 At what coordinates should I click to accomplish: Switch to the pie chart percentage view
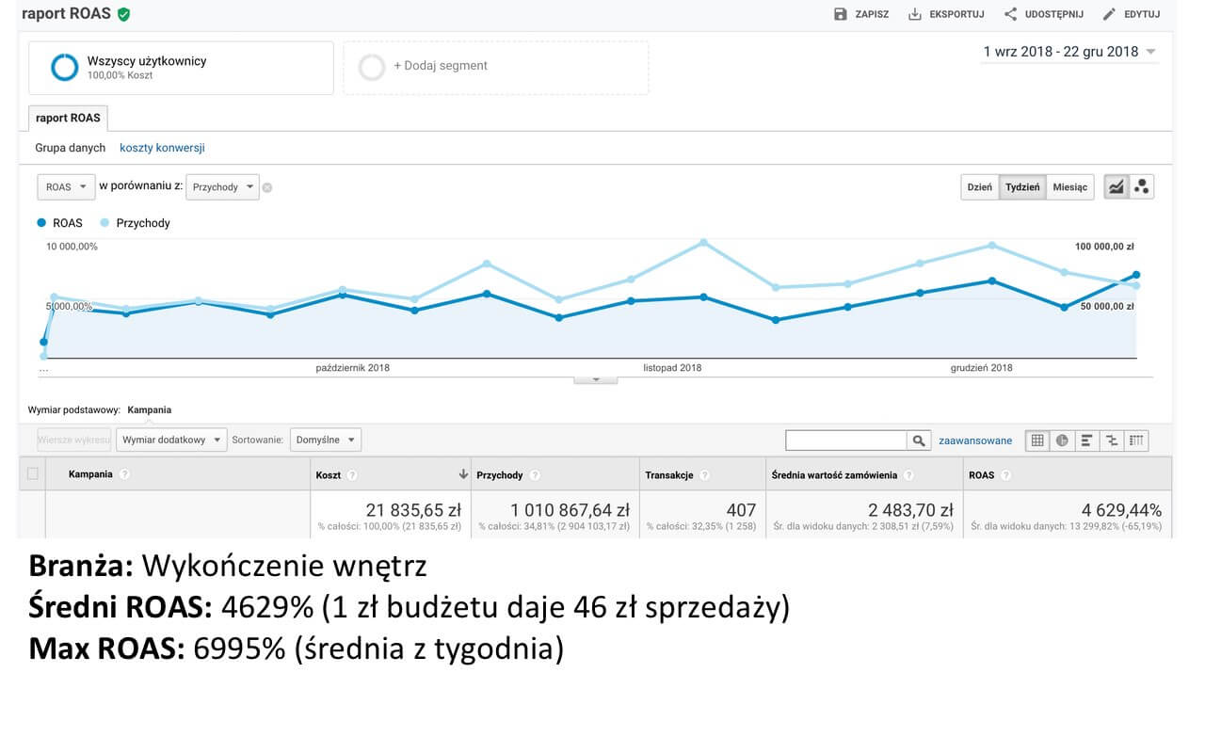(1062, 441)
